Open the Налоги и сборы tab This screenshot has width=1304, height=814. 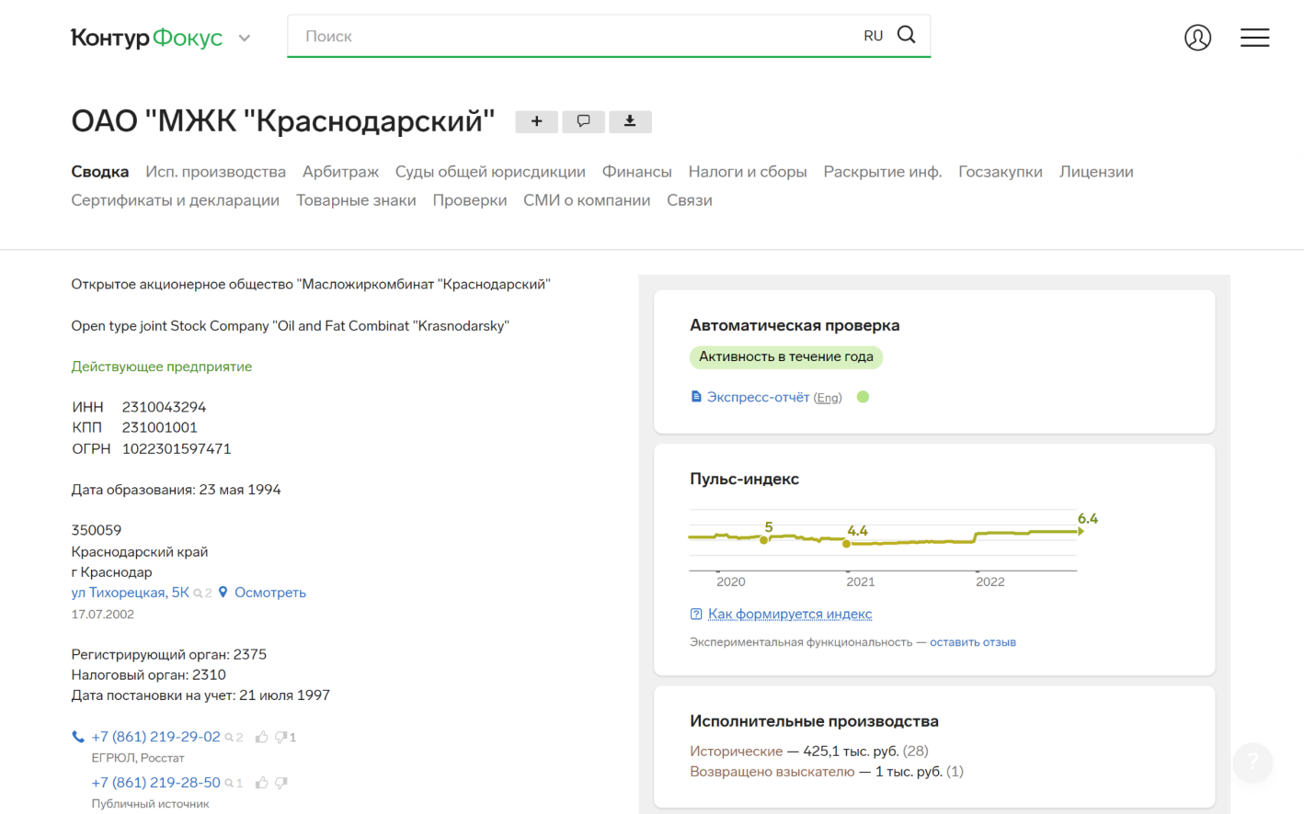pyautogui.click(x=748, y=172)
